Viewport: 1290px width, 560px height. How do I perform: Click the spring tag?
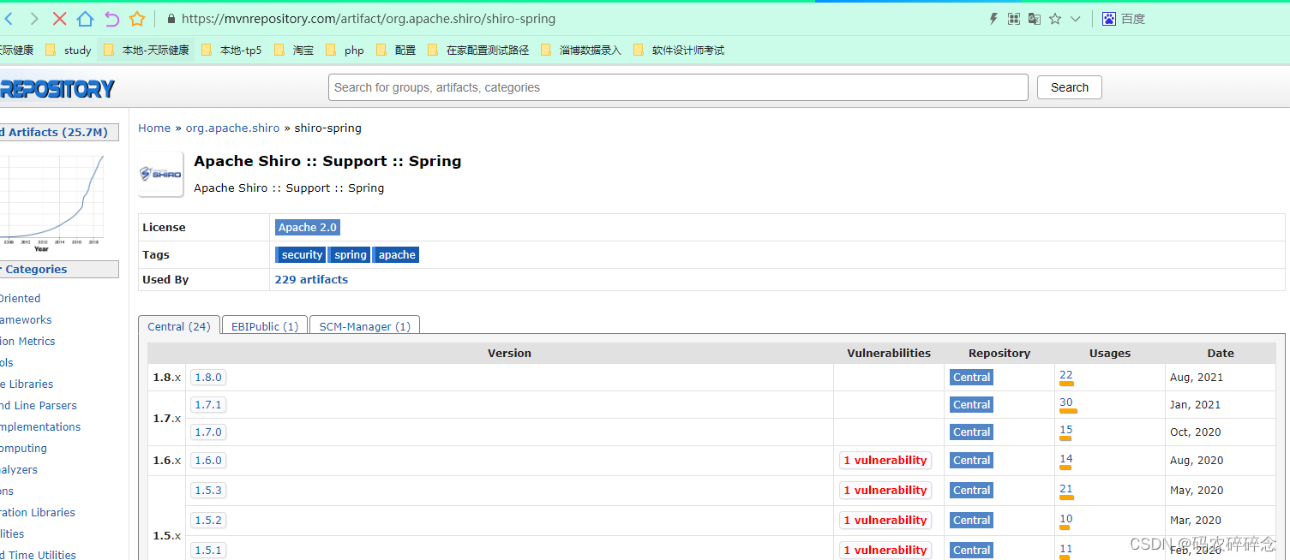(x=350, y=254)
